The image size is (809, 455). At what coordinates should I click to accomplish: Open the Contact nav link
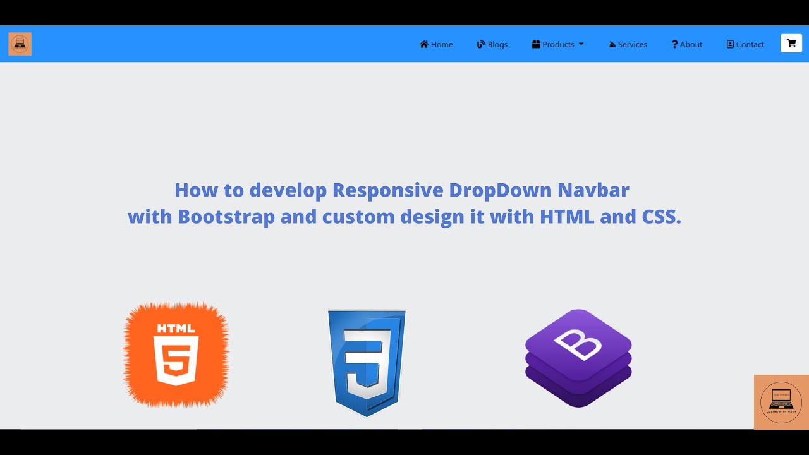coord(745,44)
